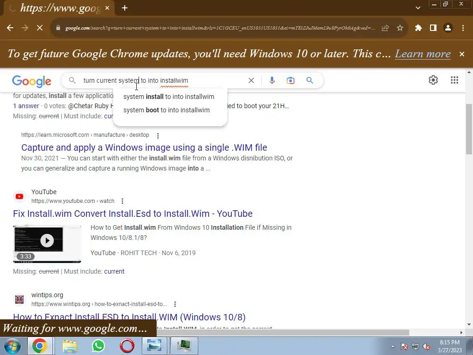
Task: Open the Chrome profile avatar
Action: click(x=448, y=28)
